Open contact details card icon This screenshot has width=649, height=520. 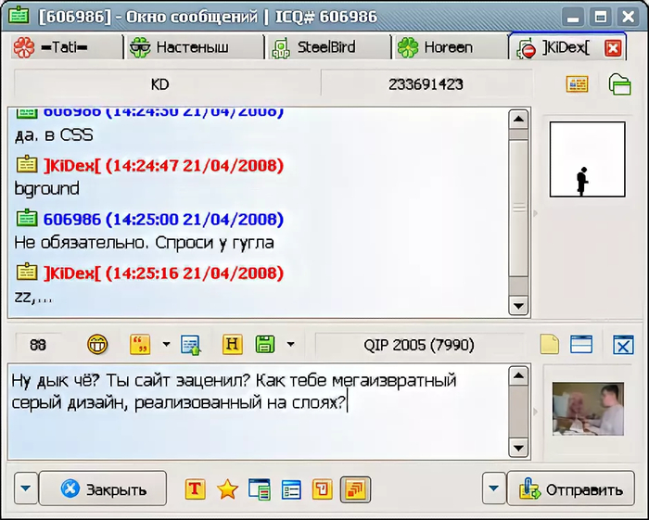tap(578, 84)
